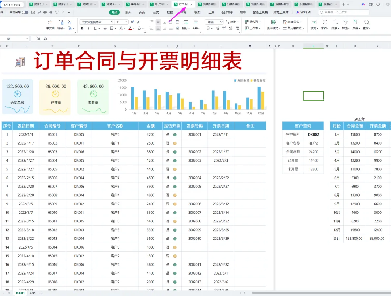Click the Merge cells (合并) icon
Viewport: 391px width, 296px height.
click(196, 22)
